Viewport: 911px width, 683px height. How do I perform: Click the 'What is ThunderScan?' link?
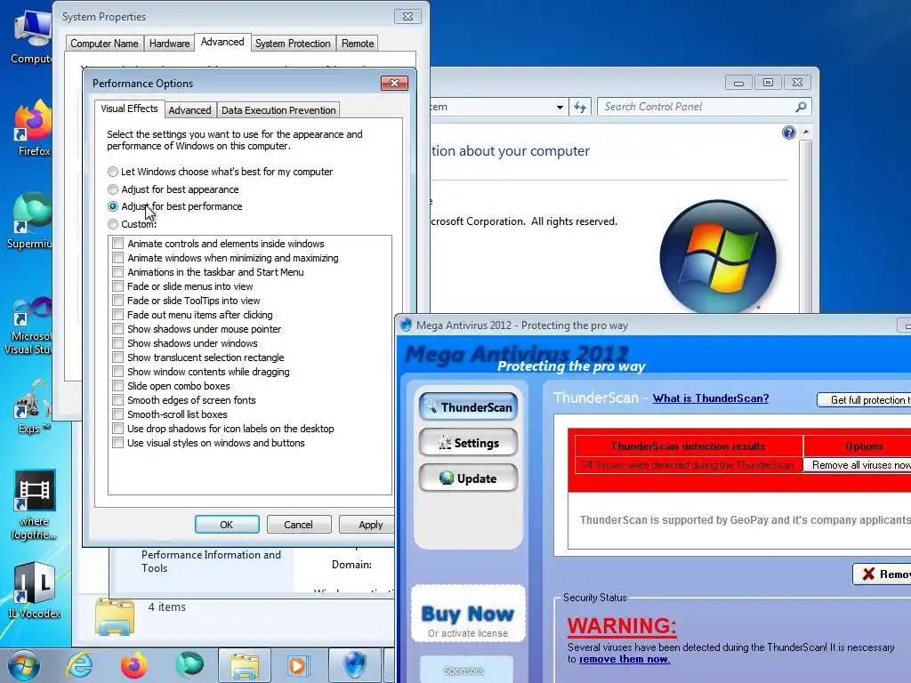(711, 398)
